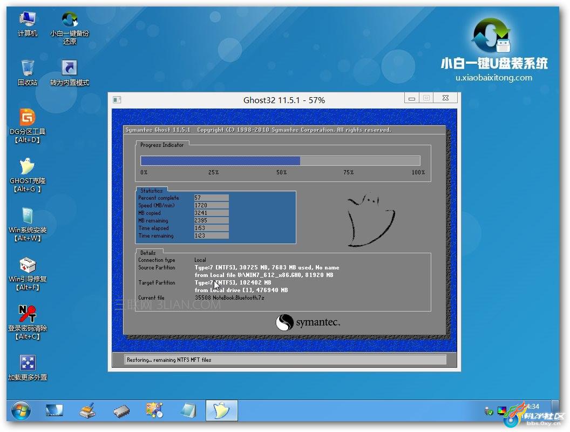The image size is (570, 432).
Task: Open the Windows Start orb
Action: point(21,411)
